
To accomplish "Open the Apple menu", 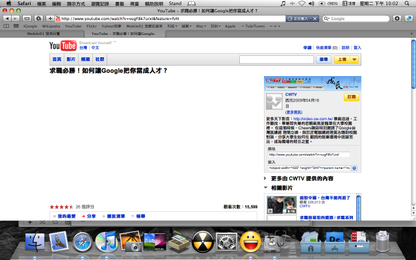I will click(8, 3).
